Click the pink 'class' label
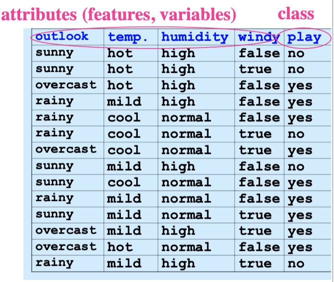Image resolution: width=334 pixels, height=282 pixels. tap(296, 13)
